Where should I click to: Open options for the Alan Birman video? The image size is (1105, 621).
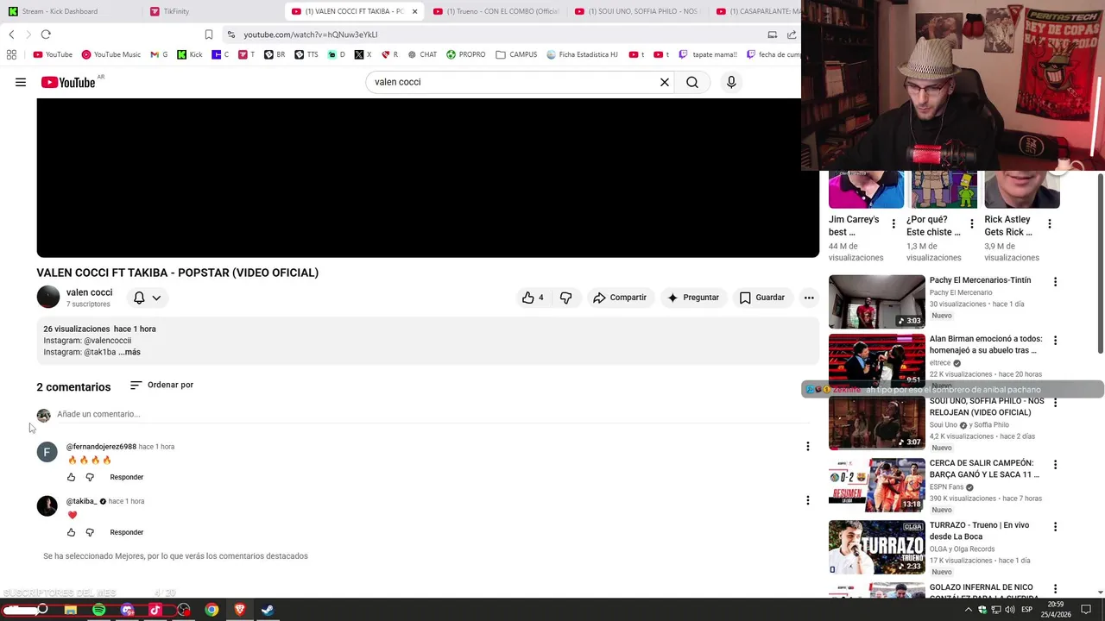click(x=1055, y=341)
